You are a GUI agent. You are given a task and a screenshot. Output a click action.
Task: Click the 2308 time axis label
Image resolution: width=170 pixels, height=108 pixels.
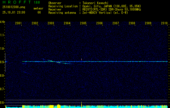click(132, 23)
